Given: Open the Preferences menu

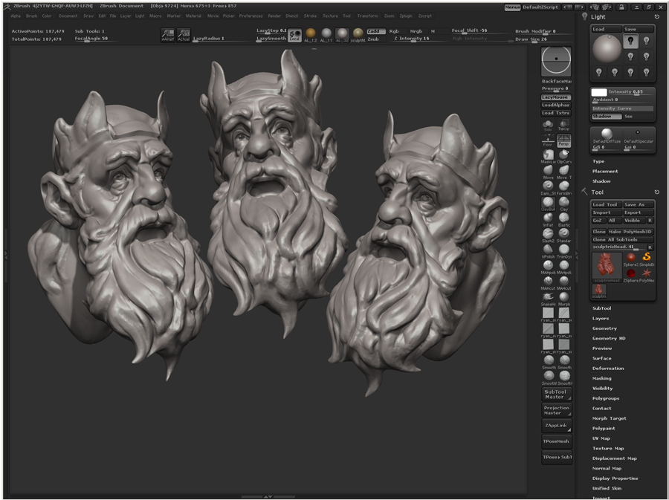Looking at the screenshot, I should pyautogui.click(x=251, y=16).
